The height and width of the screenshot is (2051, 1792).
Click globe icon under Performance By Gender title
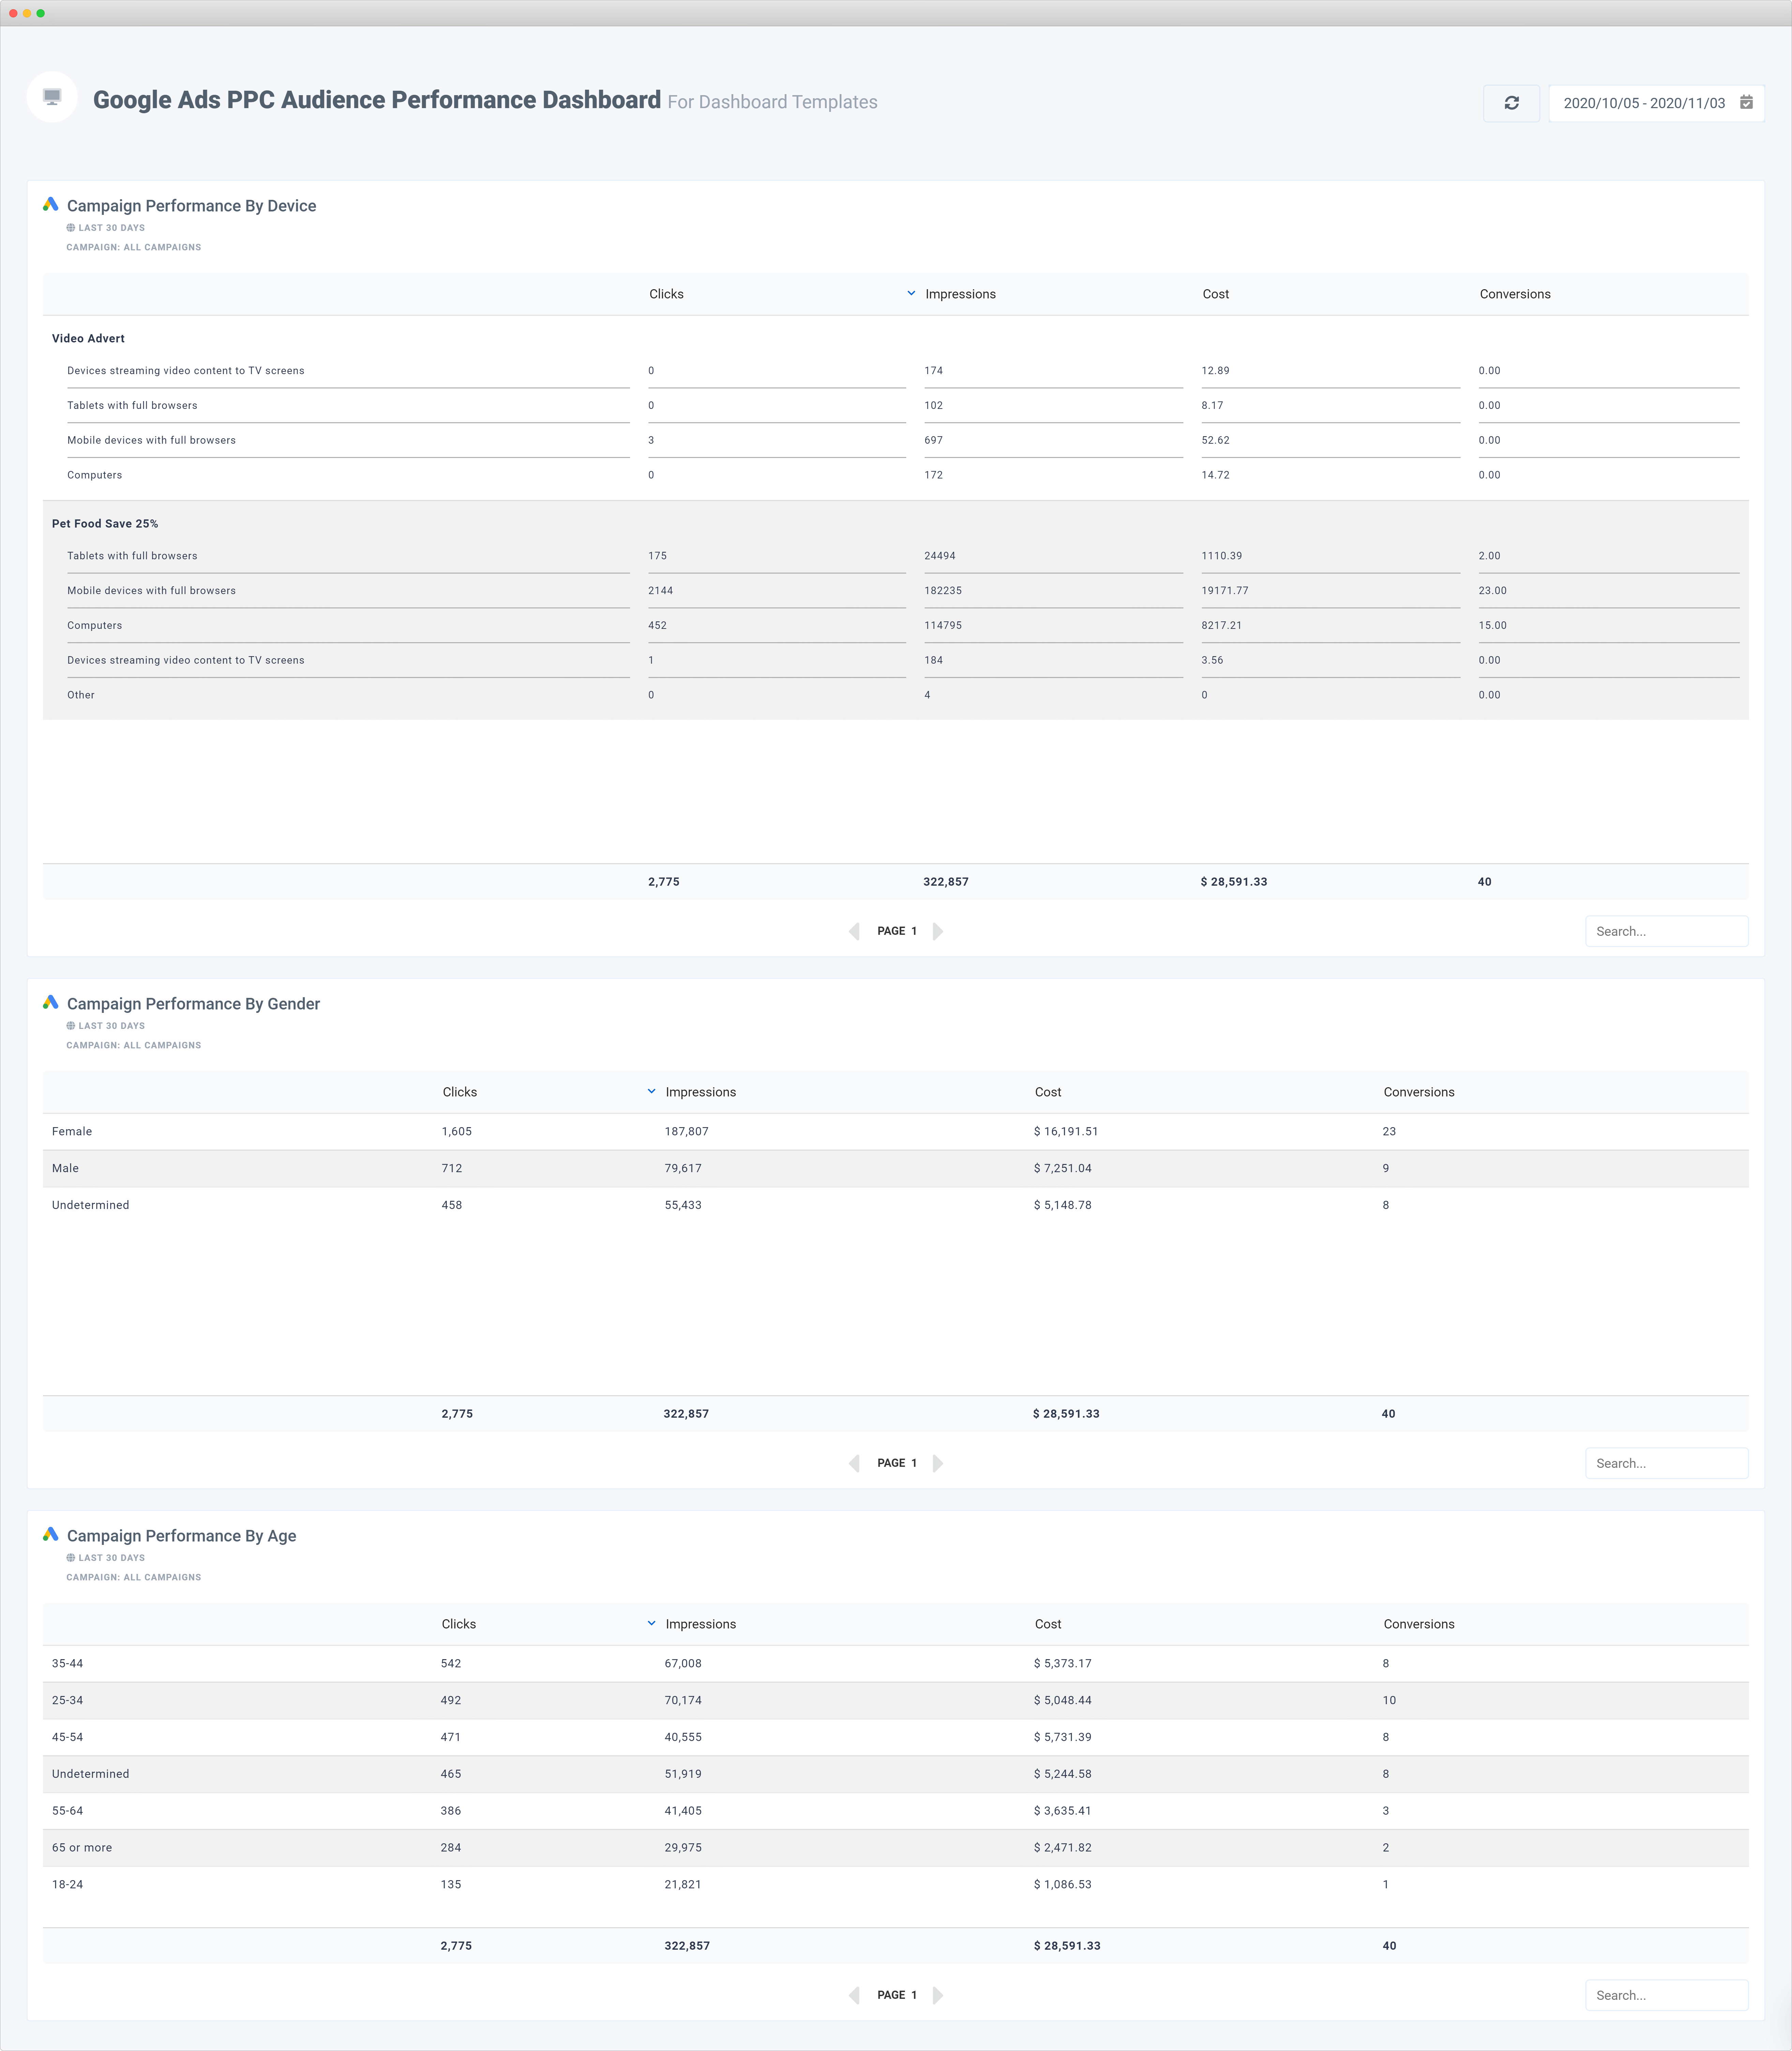71,1026
